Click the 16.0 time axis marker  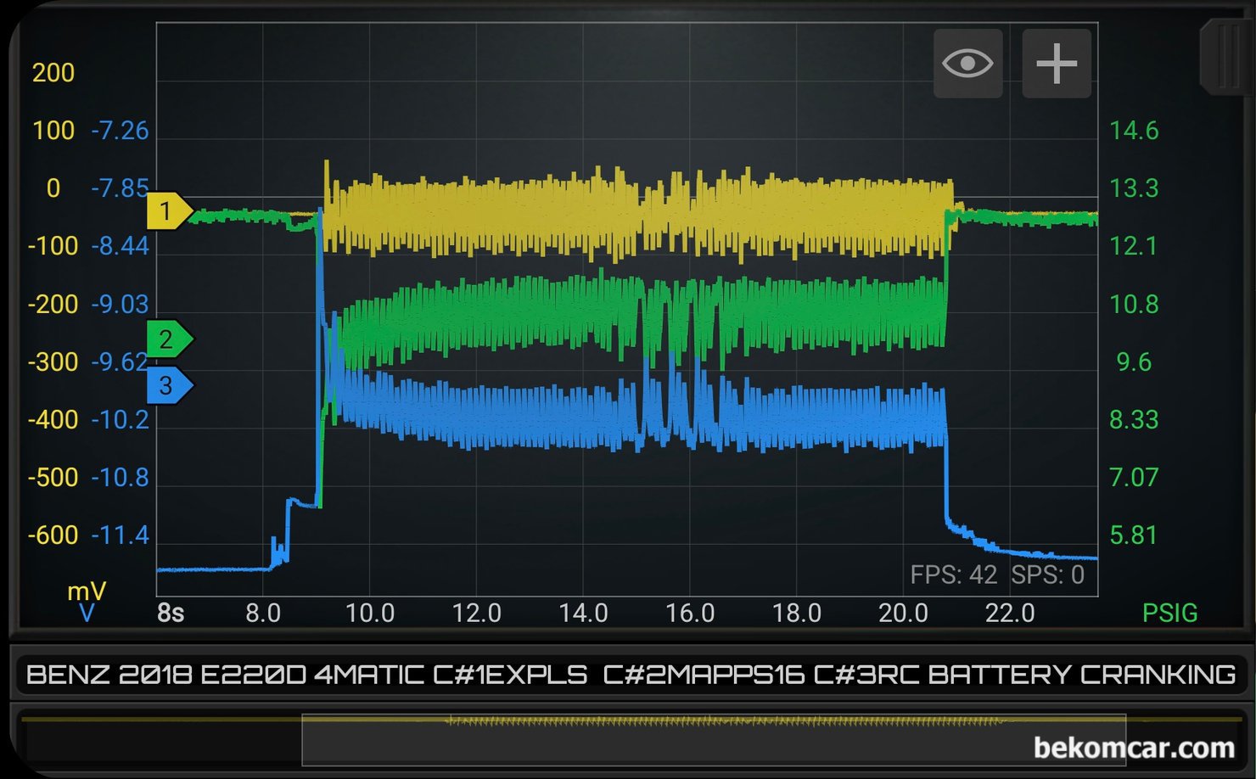690,613
